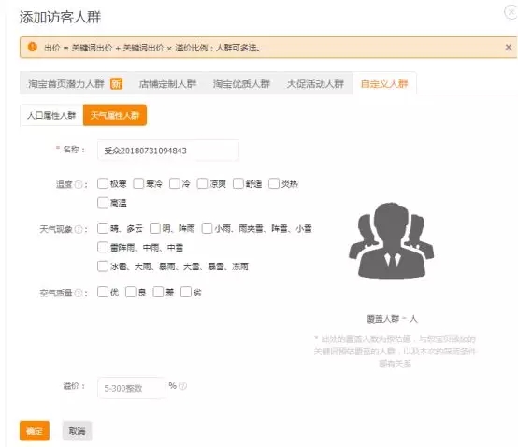The image size is (518, 447).
Task: Click the help icon next to 空气质量
Action: (x=79, y=293)
